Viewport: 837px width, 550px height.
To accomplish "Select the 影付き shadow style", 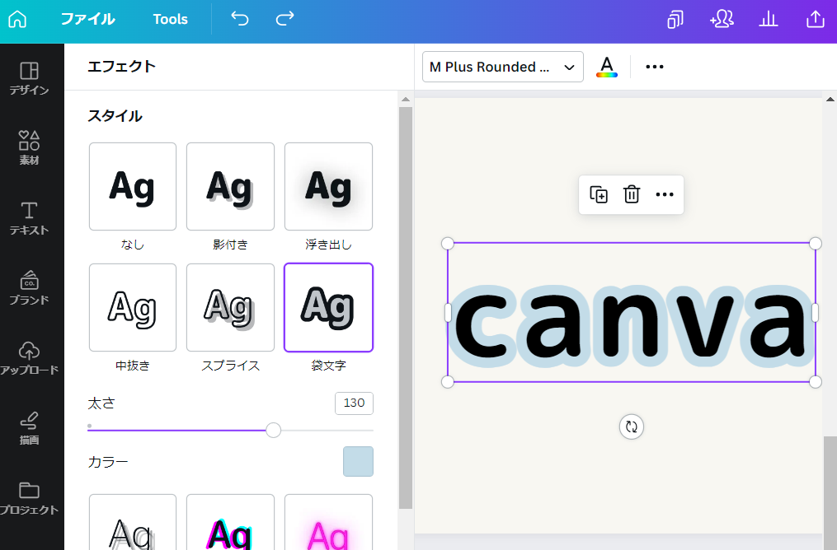I will (x=230, y=187).
